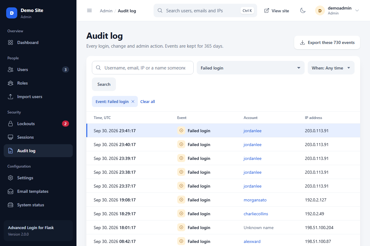The width and height of the screenshot is (370, 246).
Task: Click the failed login icon in the 23:41:17 row
Action: tap(181, 130)
